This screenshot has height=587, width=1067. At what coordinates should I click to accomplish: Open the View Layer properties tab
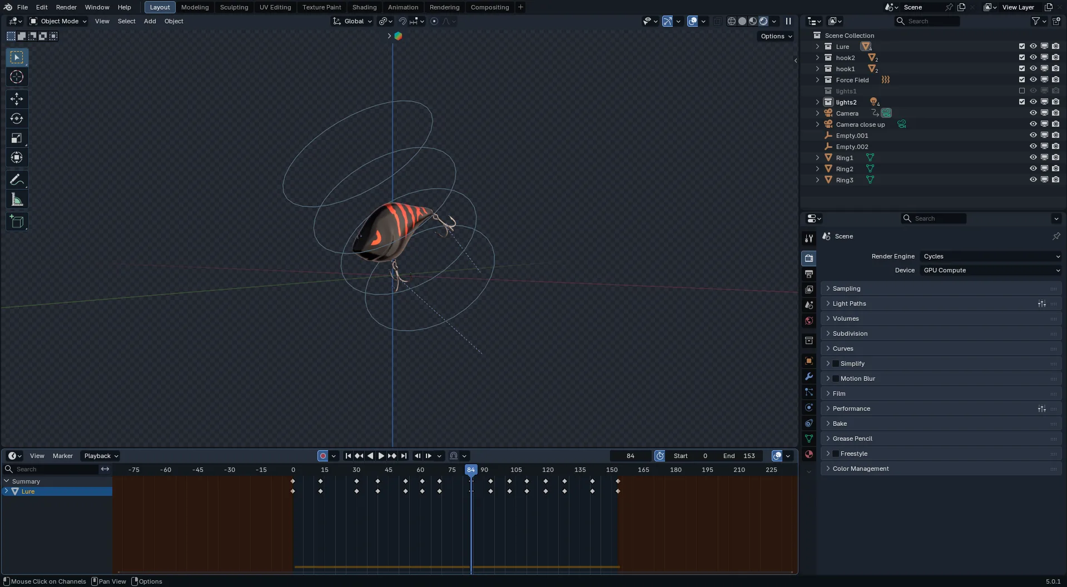click(809, 290)
